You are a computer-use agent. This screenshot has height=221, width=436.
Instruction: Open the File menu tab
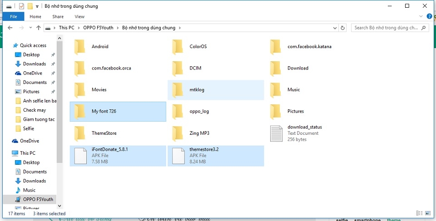[x=14, y=17]
